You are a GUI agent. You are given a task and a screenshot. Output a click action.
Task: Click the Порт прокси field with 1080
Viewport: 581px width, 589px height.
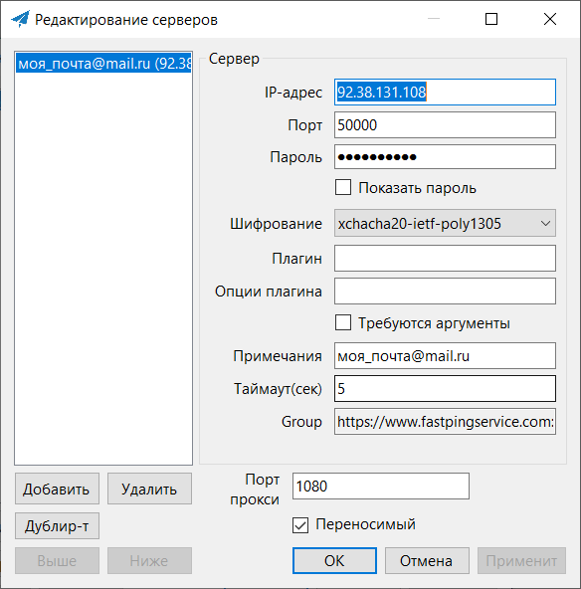(x=381, y=487)
